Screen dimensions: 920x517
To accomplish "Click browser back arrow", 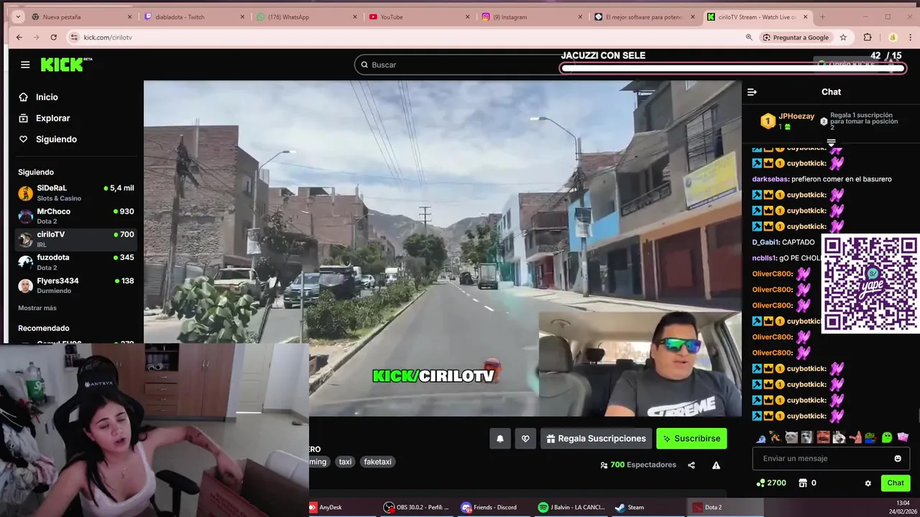I will point(19,37).
